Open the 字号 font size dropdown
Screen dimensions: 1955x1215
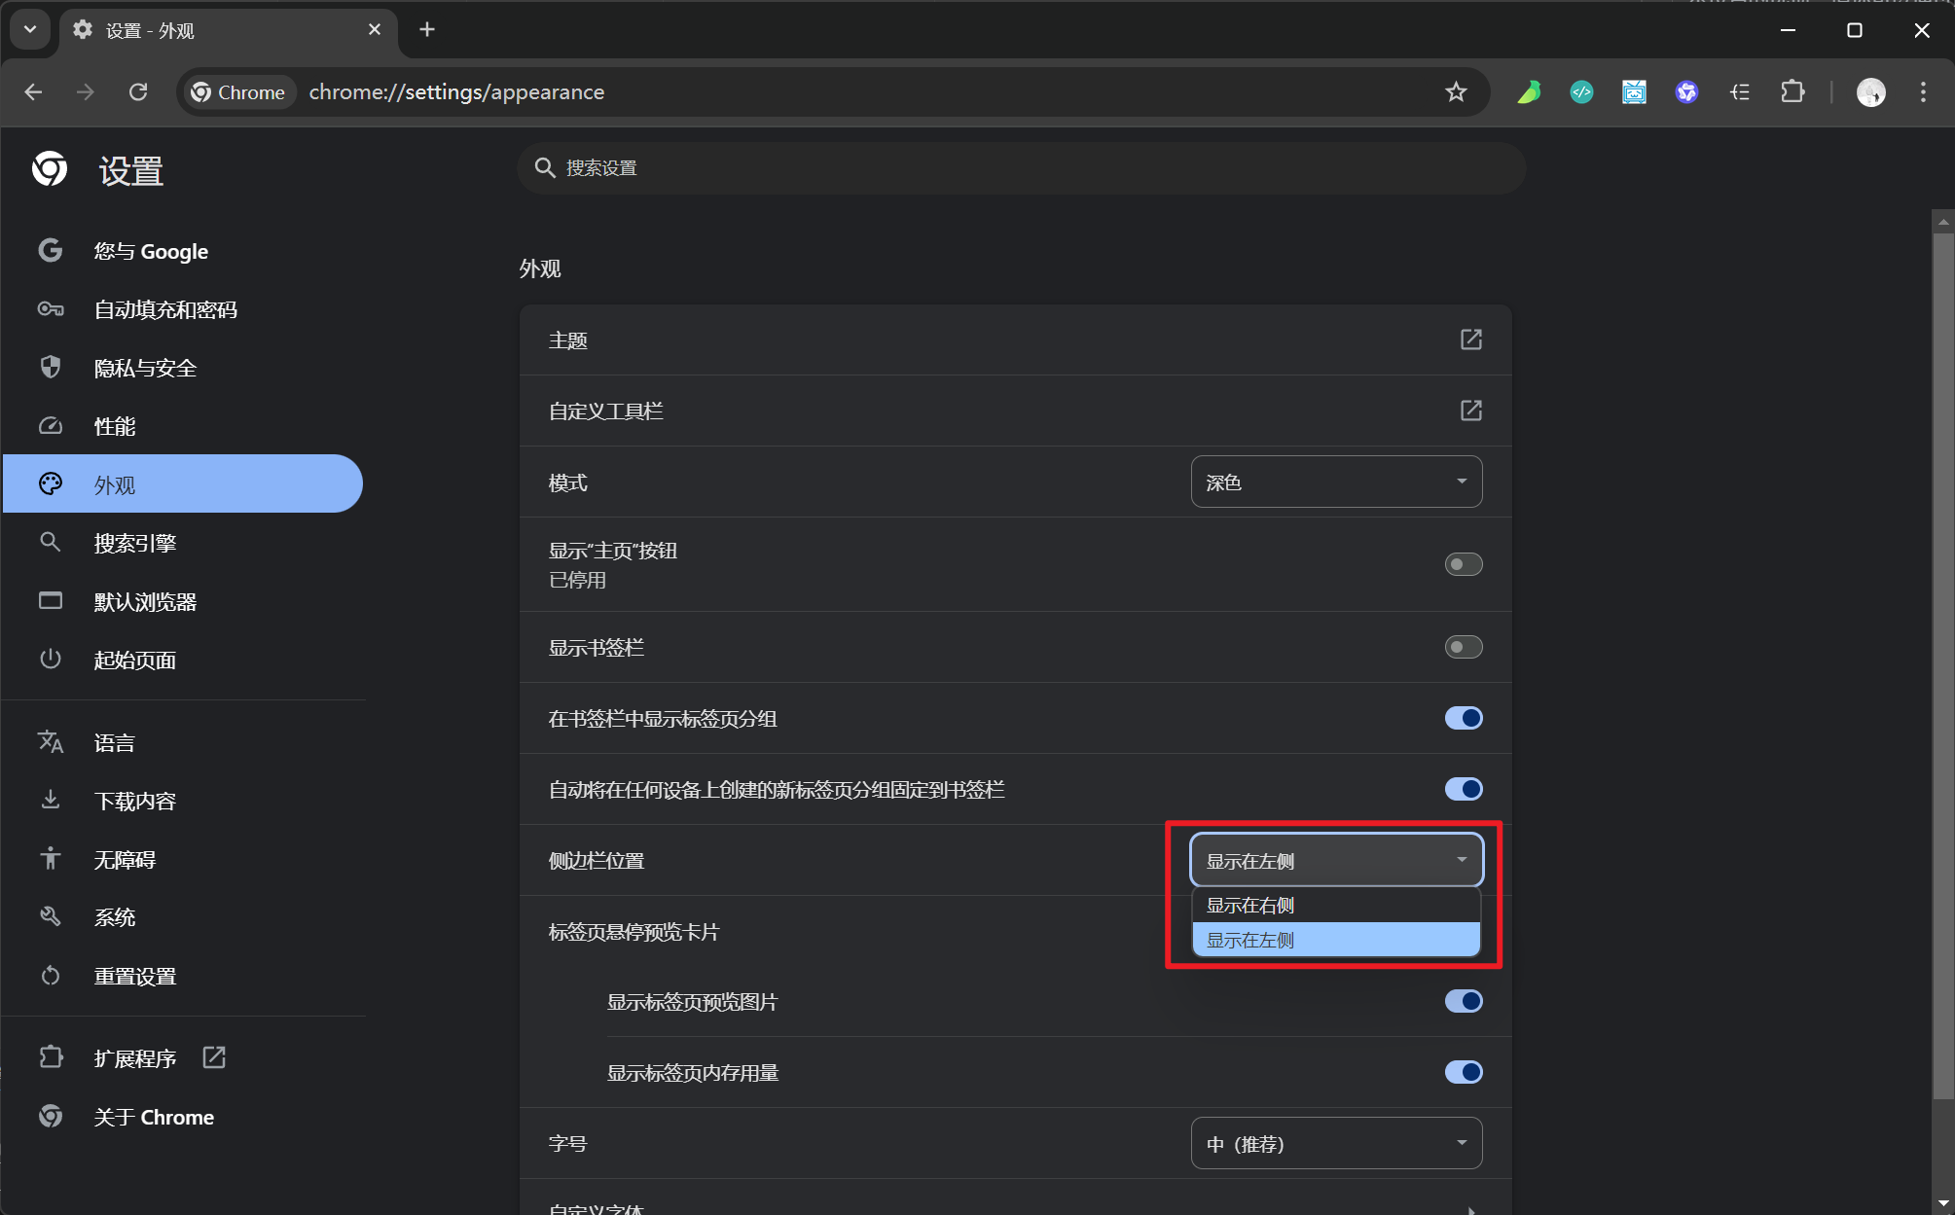[1335, 1144]
